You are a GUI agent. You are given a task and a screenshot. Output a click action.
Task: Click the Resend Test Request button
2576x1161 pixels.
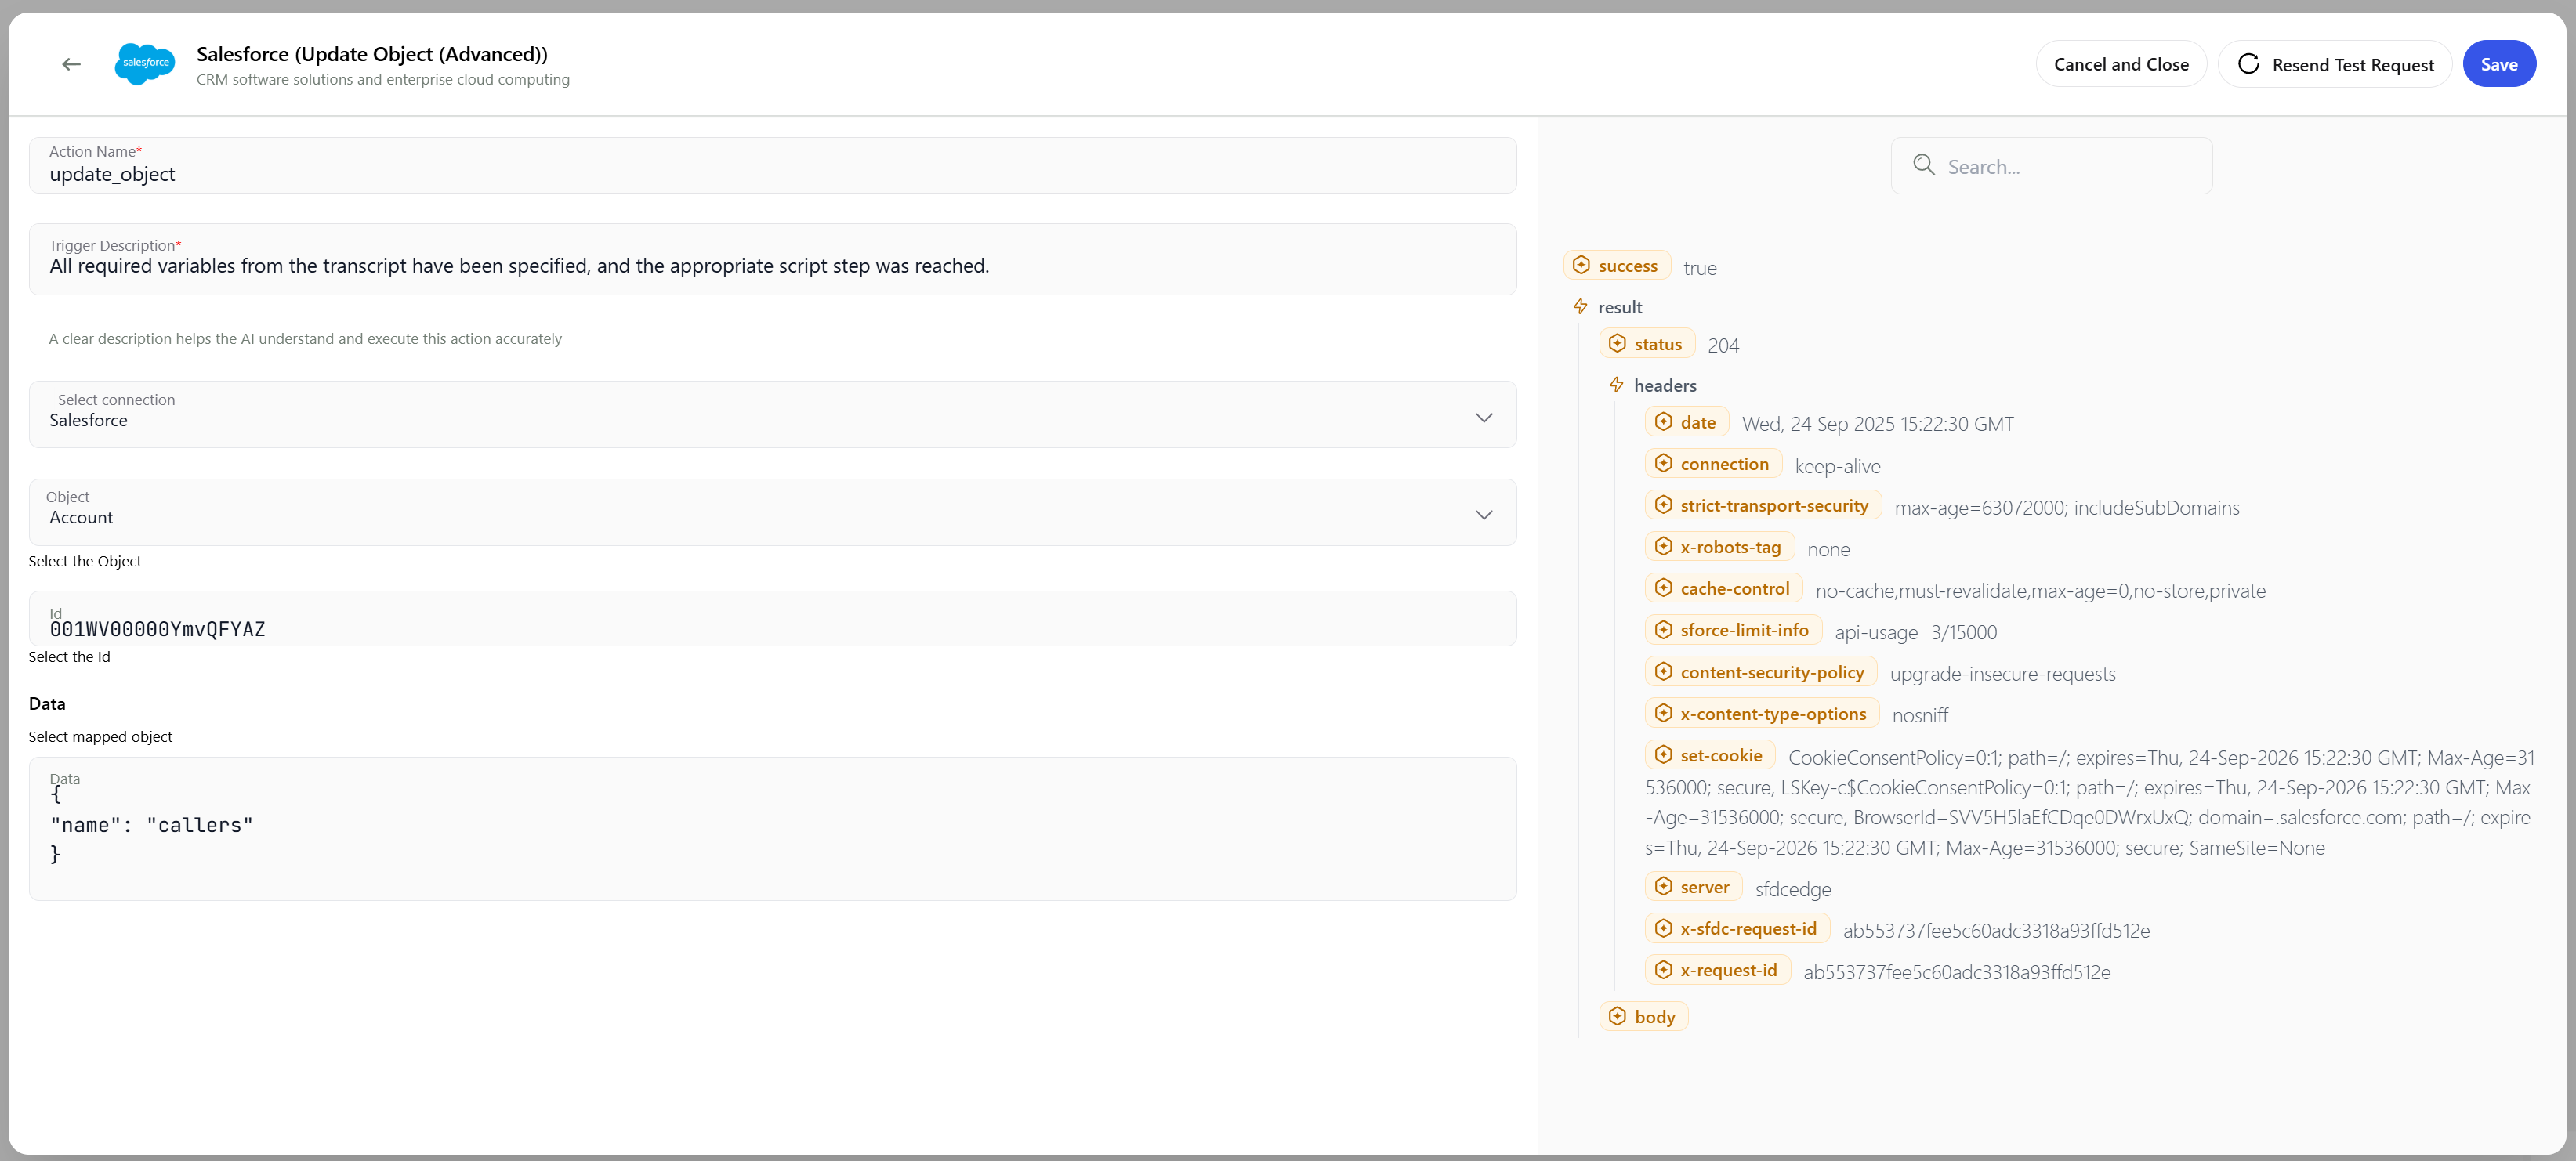[x=2334, y=64]
